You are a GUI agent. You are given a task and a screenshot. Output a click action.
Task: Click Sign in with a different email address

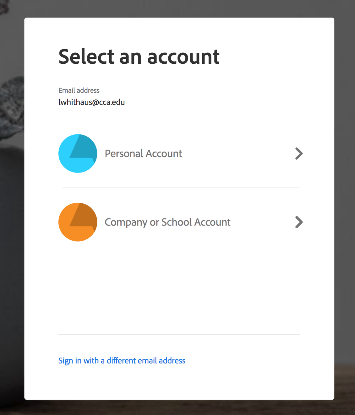point(122,361)
